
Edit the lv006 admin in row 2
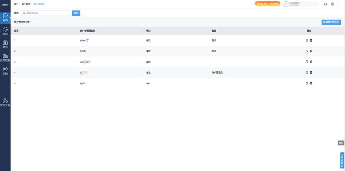(x=307, y=51)
